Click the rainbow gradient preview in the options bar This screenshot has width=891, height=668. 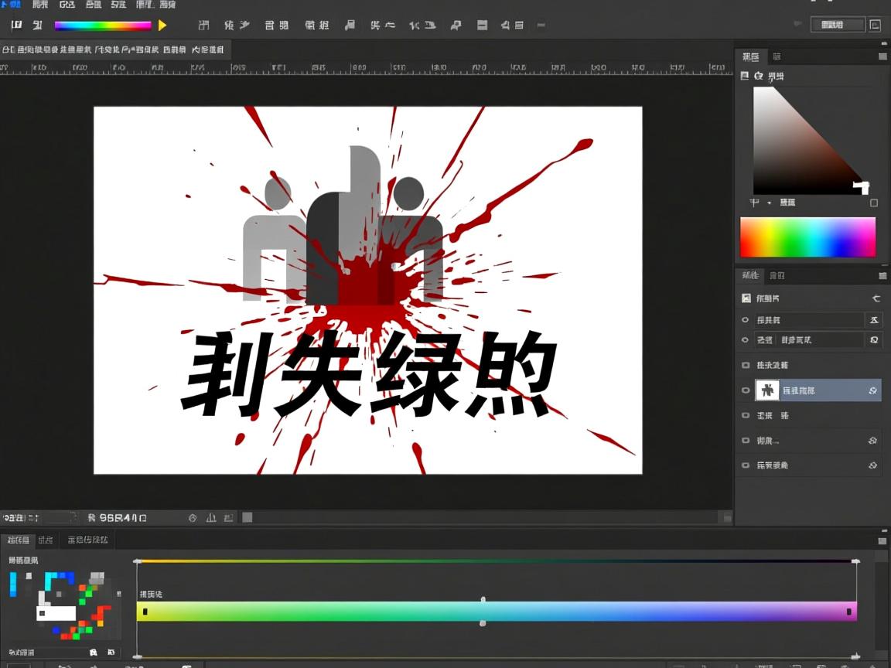[102, 26]
